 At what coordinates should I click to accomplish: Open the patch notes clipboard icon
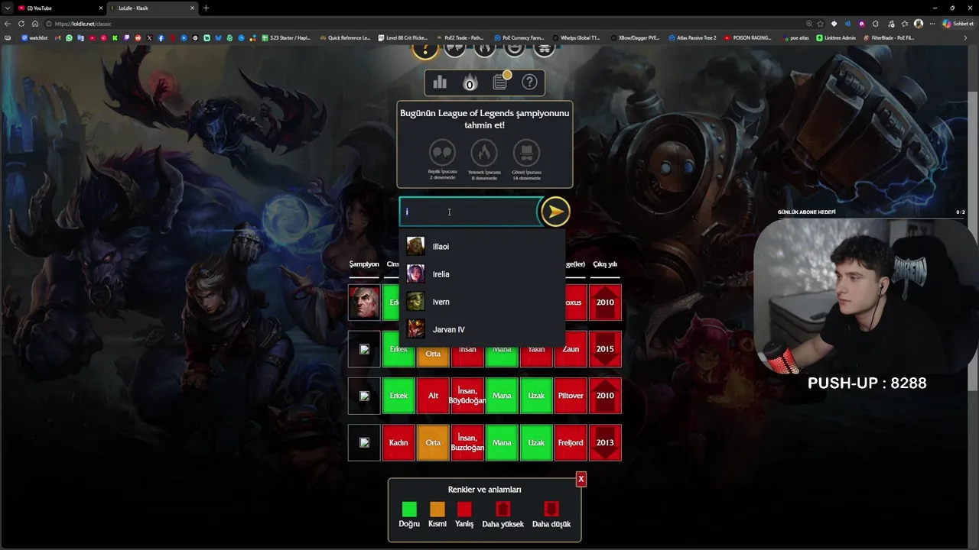(x=500, y=82)
